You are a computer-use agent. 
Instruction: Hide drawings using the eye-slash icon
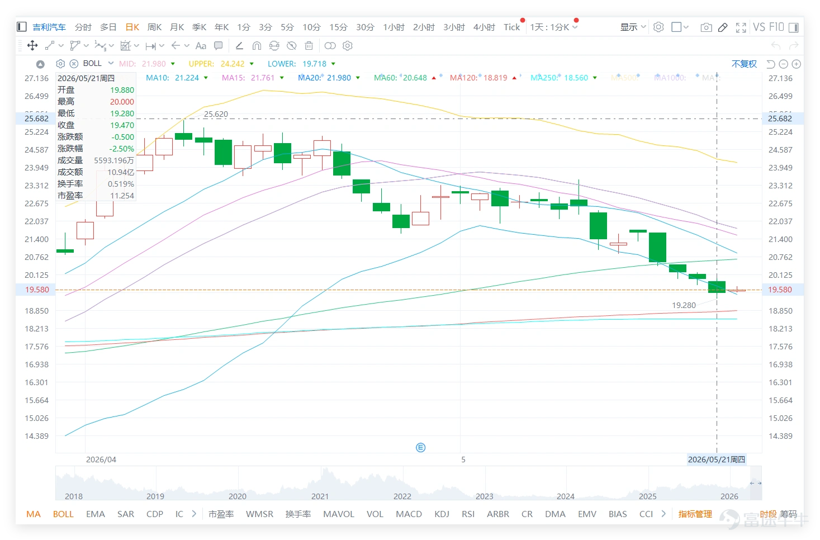tap(291, 46)
